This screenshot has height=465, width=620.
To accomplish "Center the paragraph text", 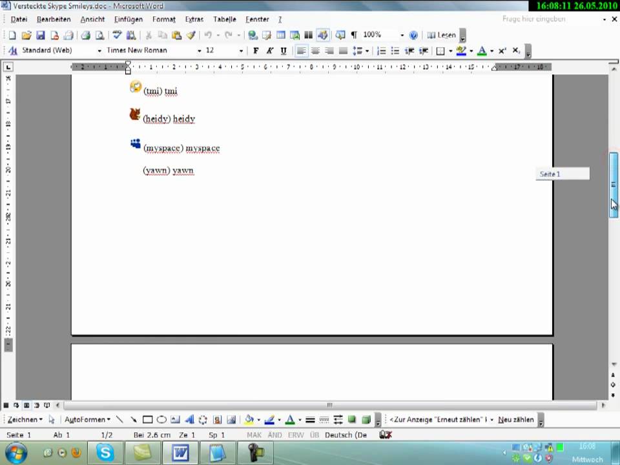I will tap(315, 50).
